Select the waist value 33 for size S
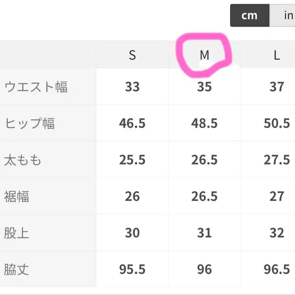The height and width of the screenshot is (295, 295). 133,86
